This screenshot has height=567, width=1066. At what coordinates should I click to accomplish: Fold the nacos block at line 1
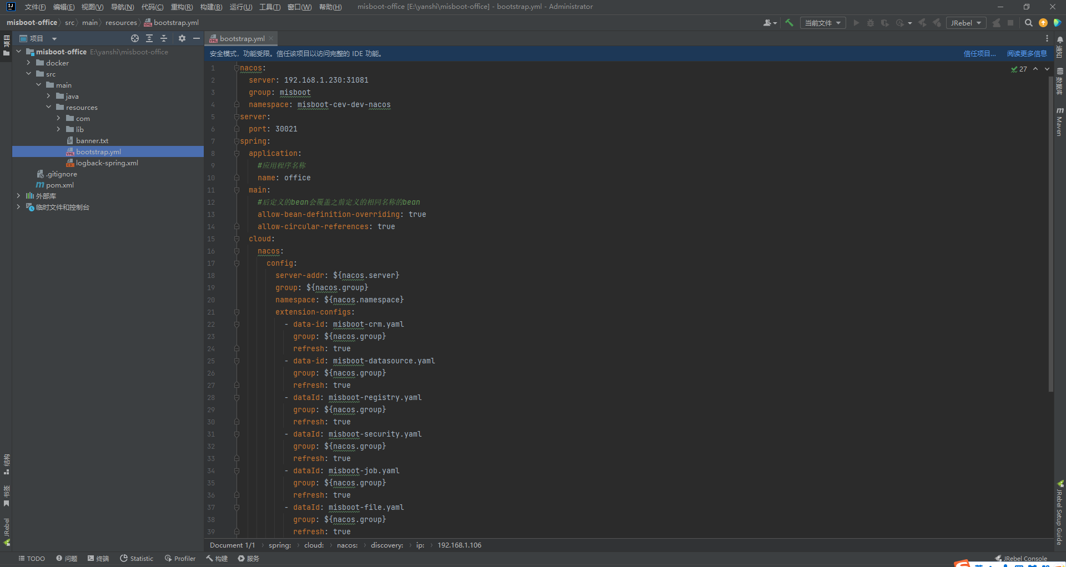[237, 68]
